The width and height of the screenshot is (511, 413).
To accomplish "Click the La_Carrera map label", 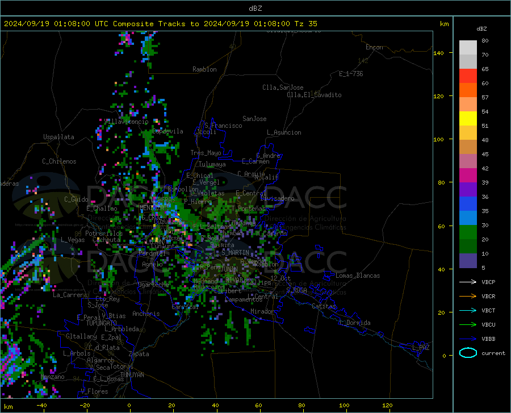I will point(70,295).
